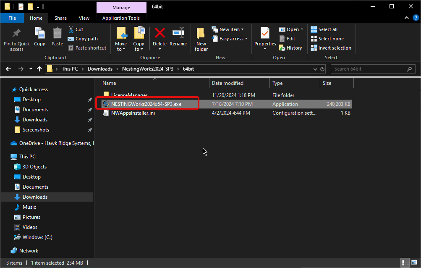Click the Search 64bit field
This screenshot has height=268, width=421.
pos(373,69)
